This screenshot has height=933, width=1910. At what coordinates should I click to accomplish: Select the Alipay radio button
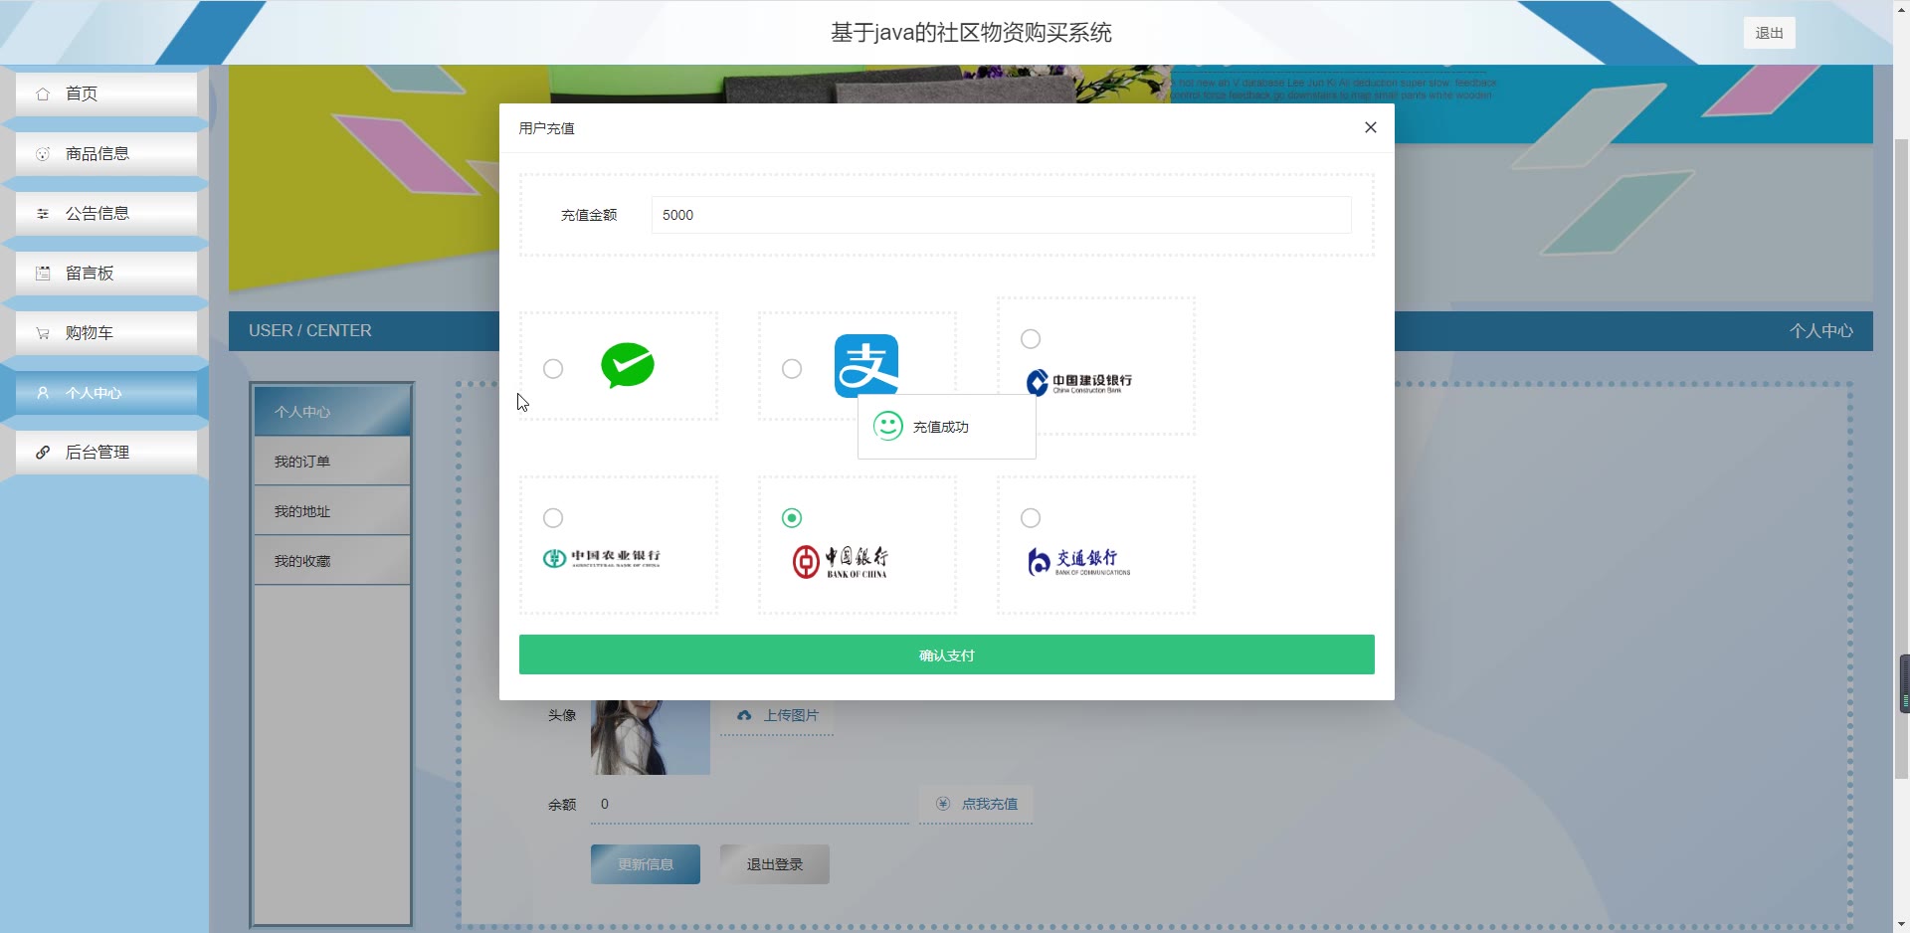pos(792,369)
